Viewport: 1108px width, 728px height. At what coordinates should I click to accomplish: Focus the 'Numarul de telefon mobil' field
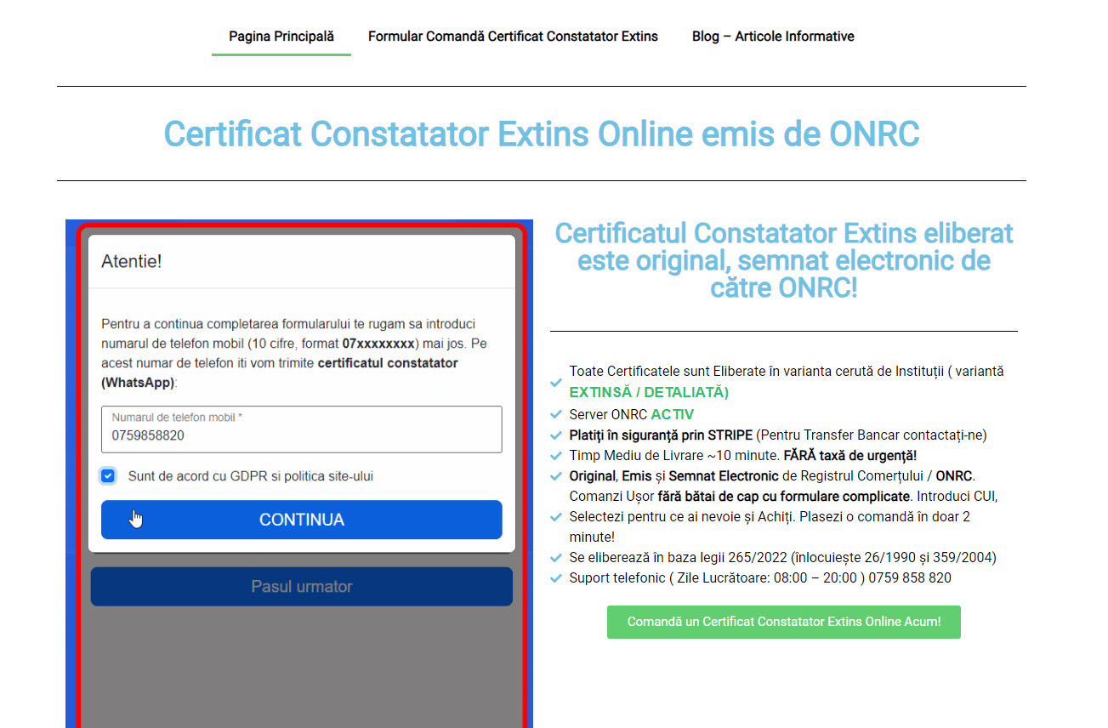(x=301, y=435)
